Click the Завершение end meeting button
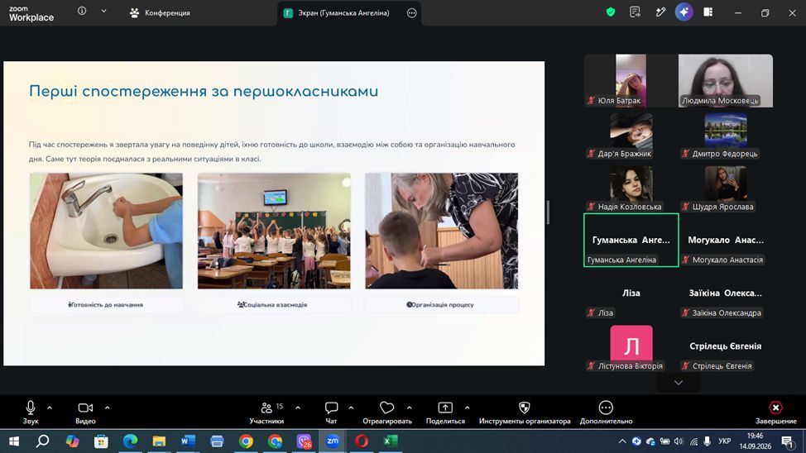The width and height of the screenshot is (806, 453). (775, 413)
